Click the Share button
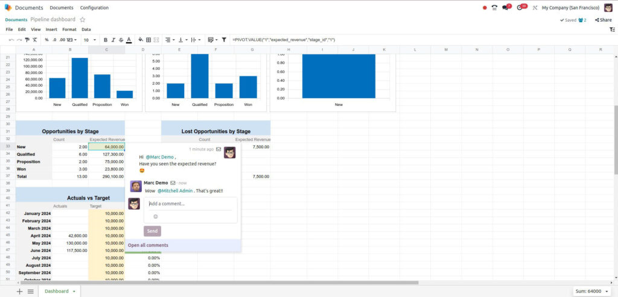Viewport: 618px width, 297px height. pos(603,20)
